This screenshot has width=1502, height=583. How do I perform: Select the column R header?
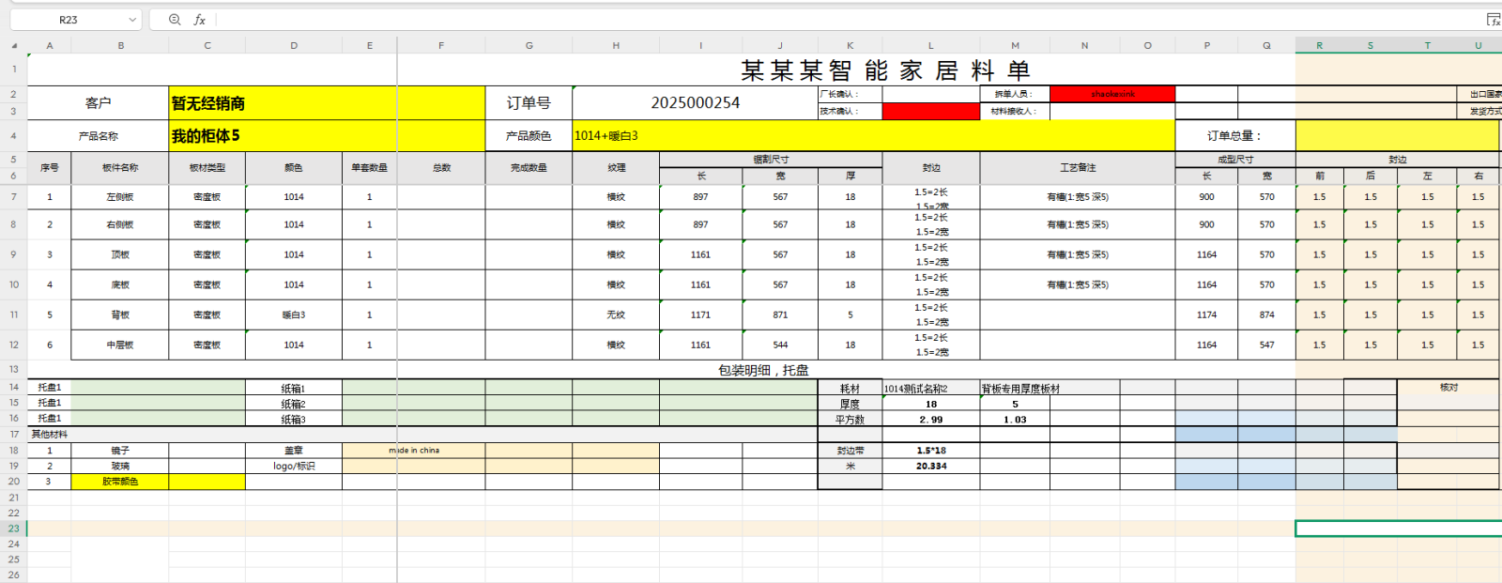point(1319,45)
